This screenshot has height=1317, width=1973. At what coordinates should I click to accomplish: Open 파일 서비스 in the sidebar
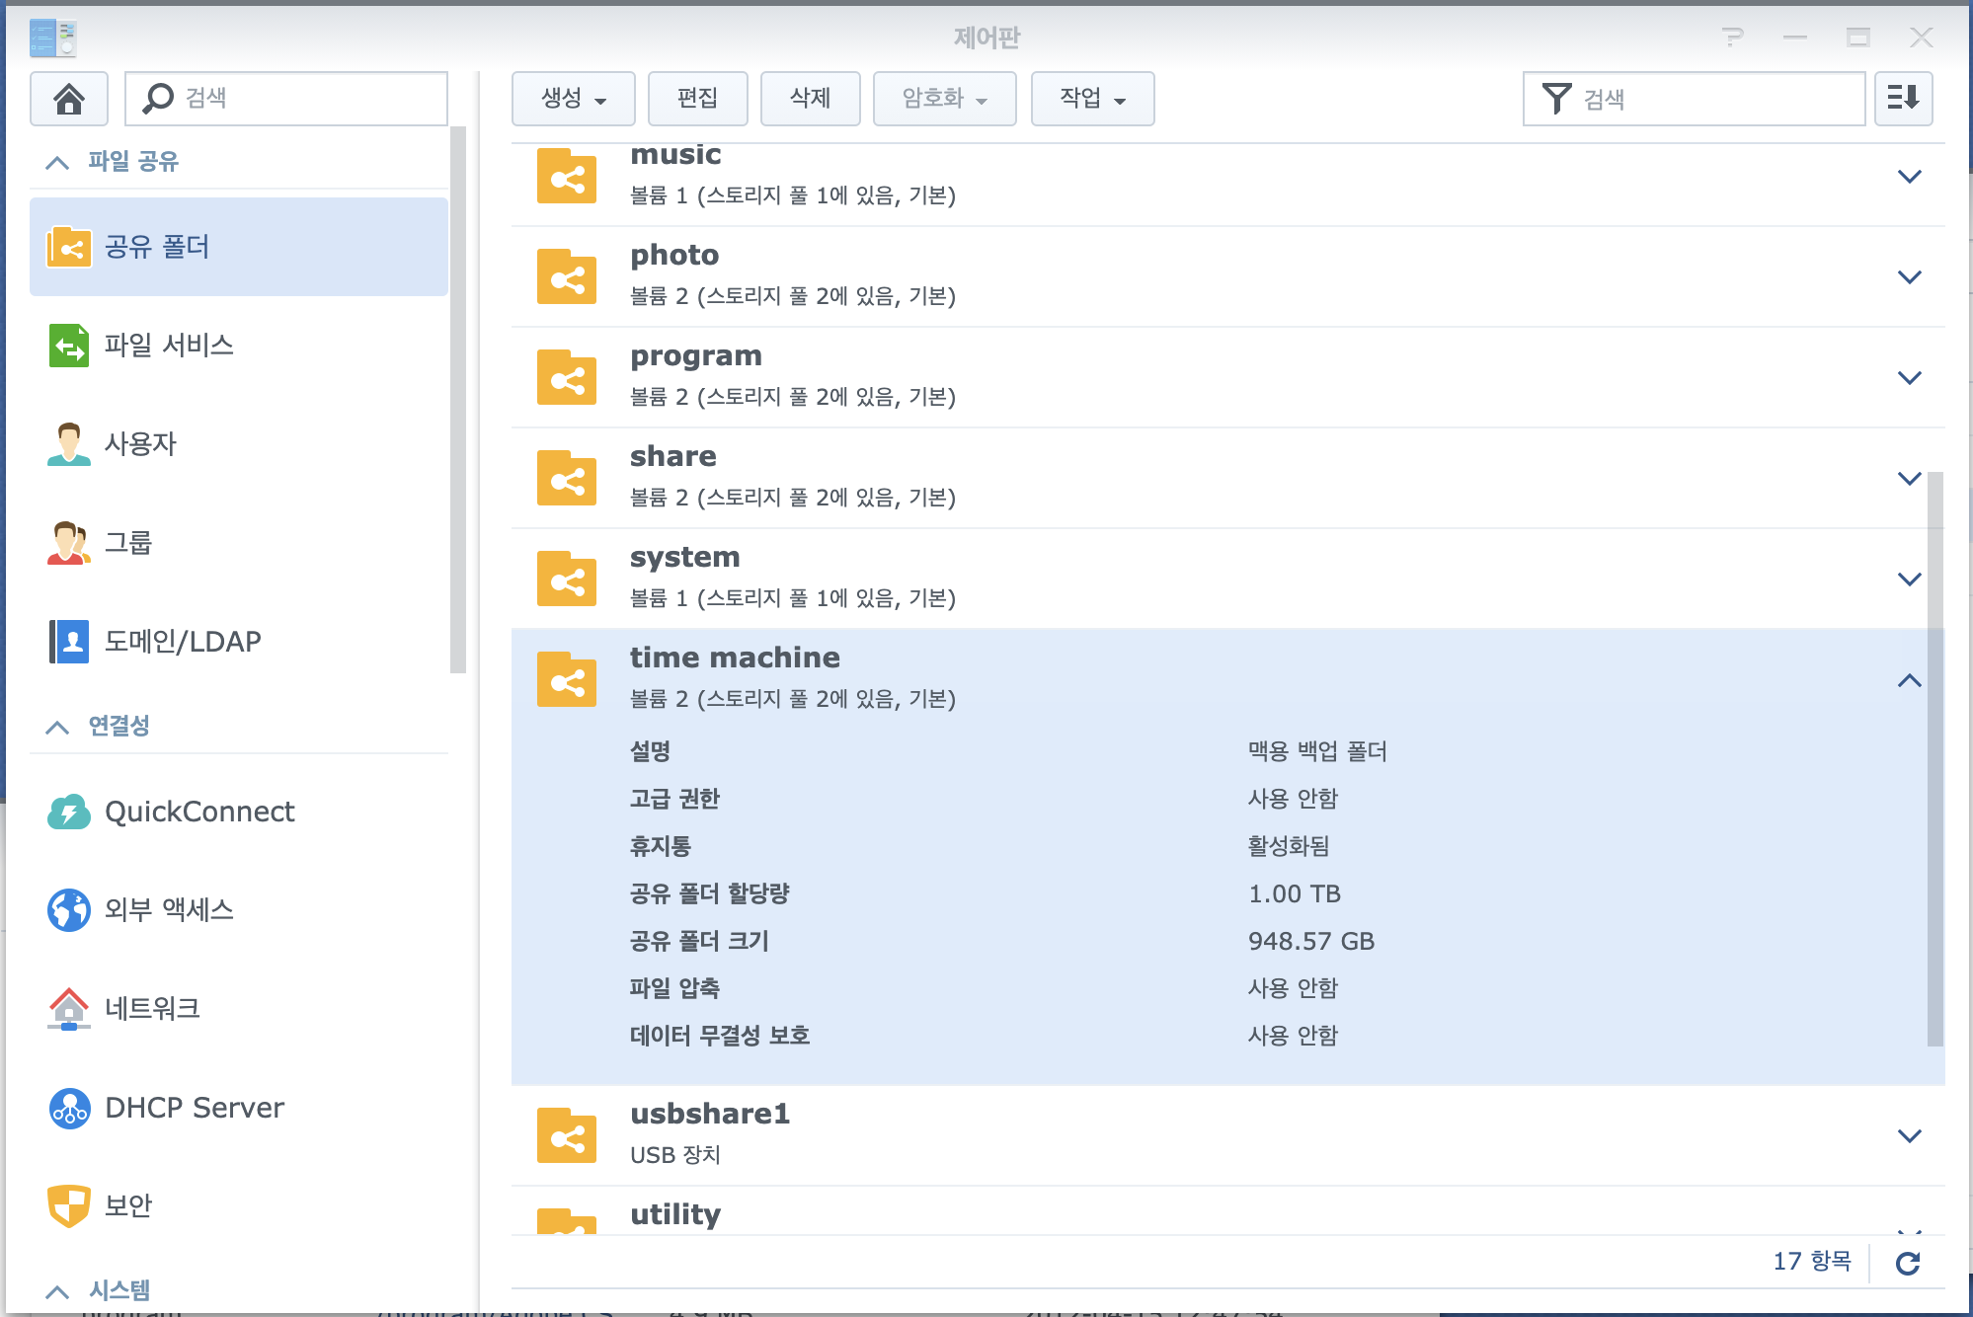[x=169, y=346]
